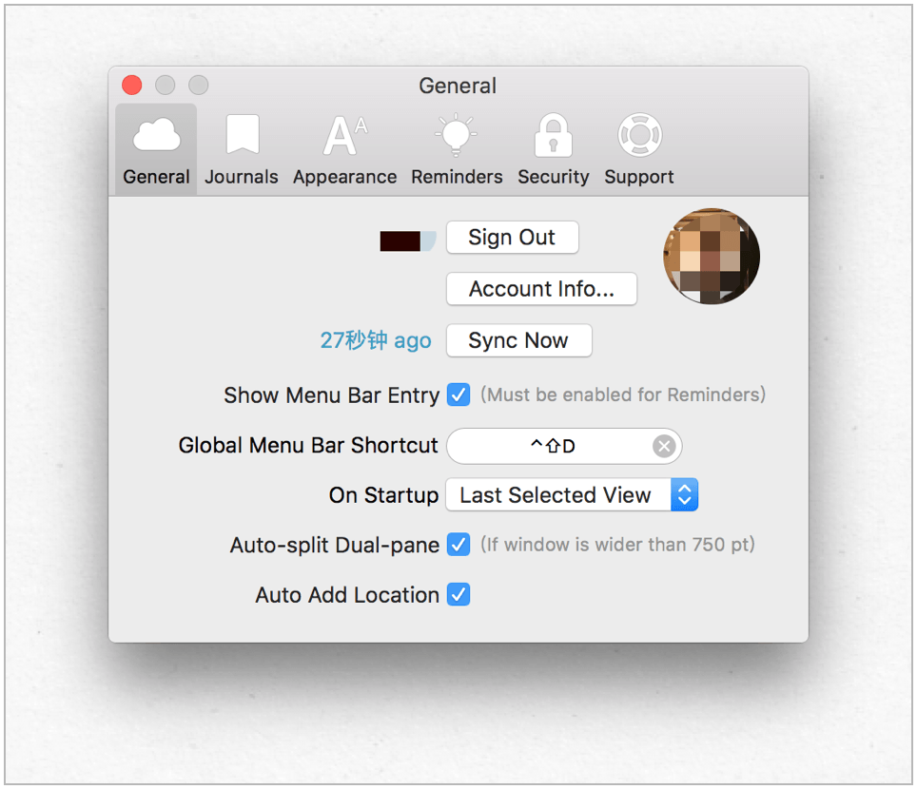Click the 'If window is wider than 750 pt' note

[x=617, y=545]
